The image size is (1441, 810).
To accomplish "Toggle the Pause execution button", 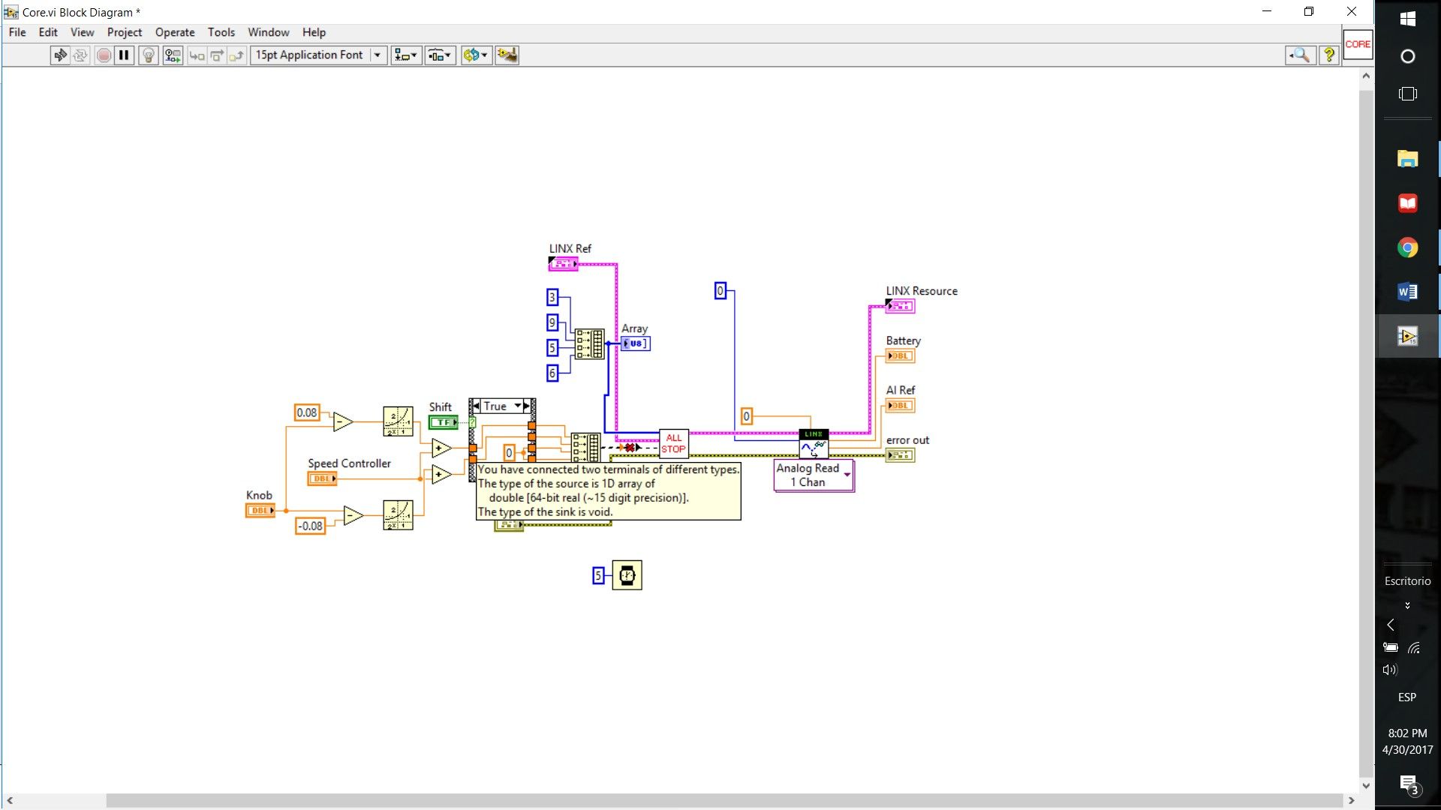I will [x=125, y=55].
